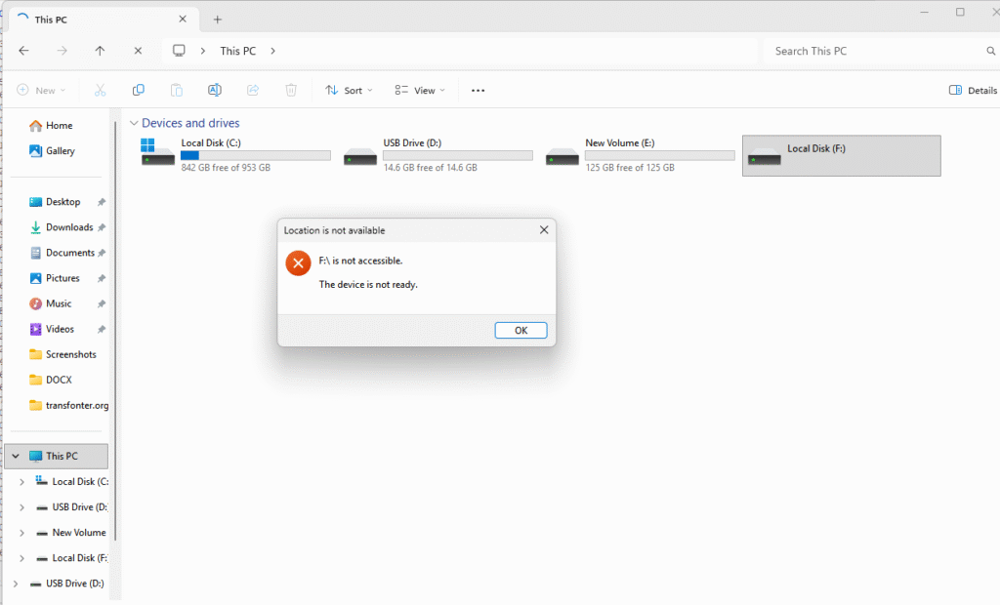Open the Sort dropdown
Image resolution: width=1000 pixels, height=605 pixels.
click(x=349, y=90)
